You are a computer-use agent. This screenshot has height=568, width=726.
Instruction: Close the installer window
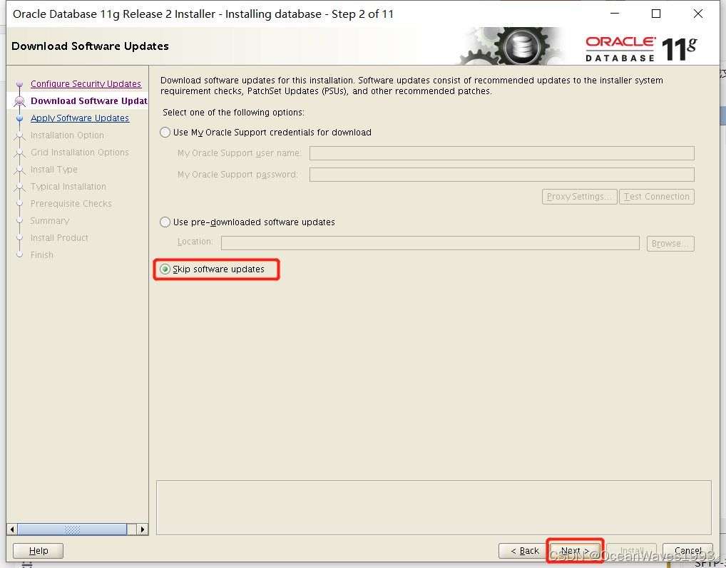click(698, 14)
